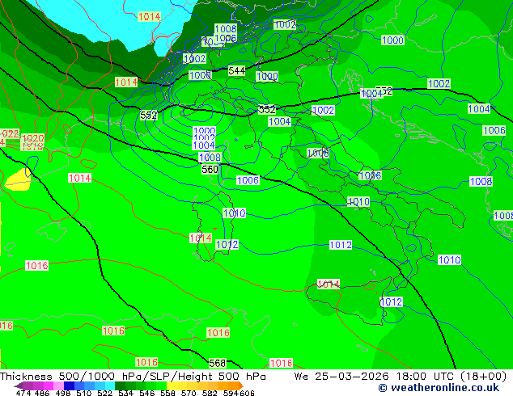Viewport: 513px width, 396px height.
Task: Click the legend value 582
Action: point(210,393)
